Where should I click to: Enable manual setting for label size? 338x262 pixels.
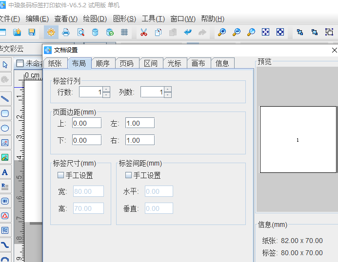60,175
